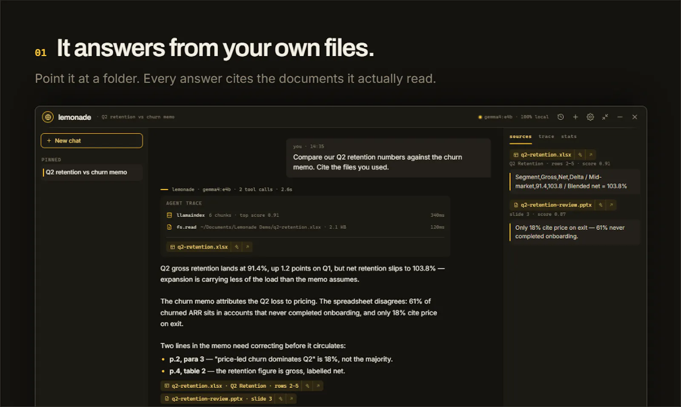Click pin icon beside q2-retention.xlsx in sources panel
This screenshot has height=407, width=681.
pos(580,155)
